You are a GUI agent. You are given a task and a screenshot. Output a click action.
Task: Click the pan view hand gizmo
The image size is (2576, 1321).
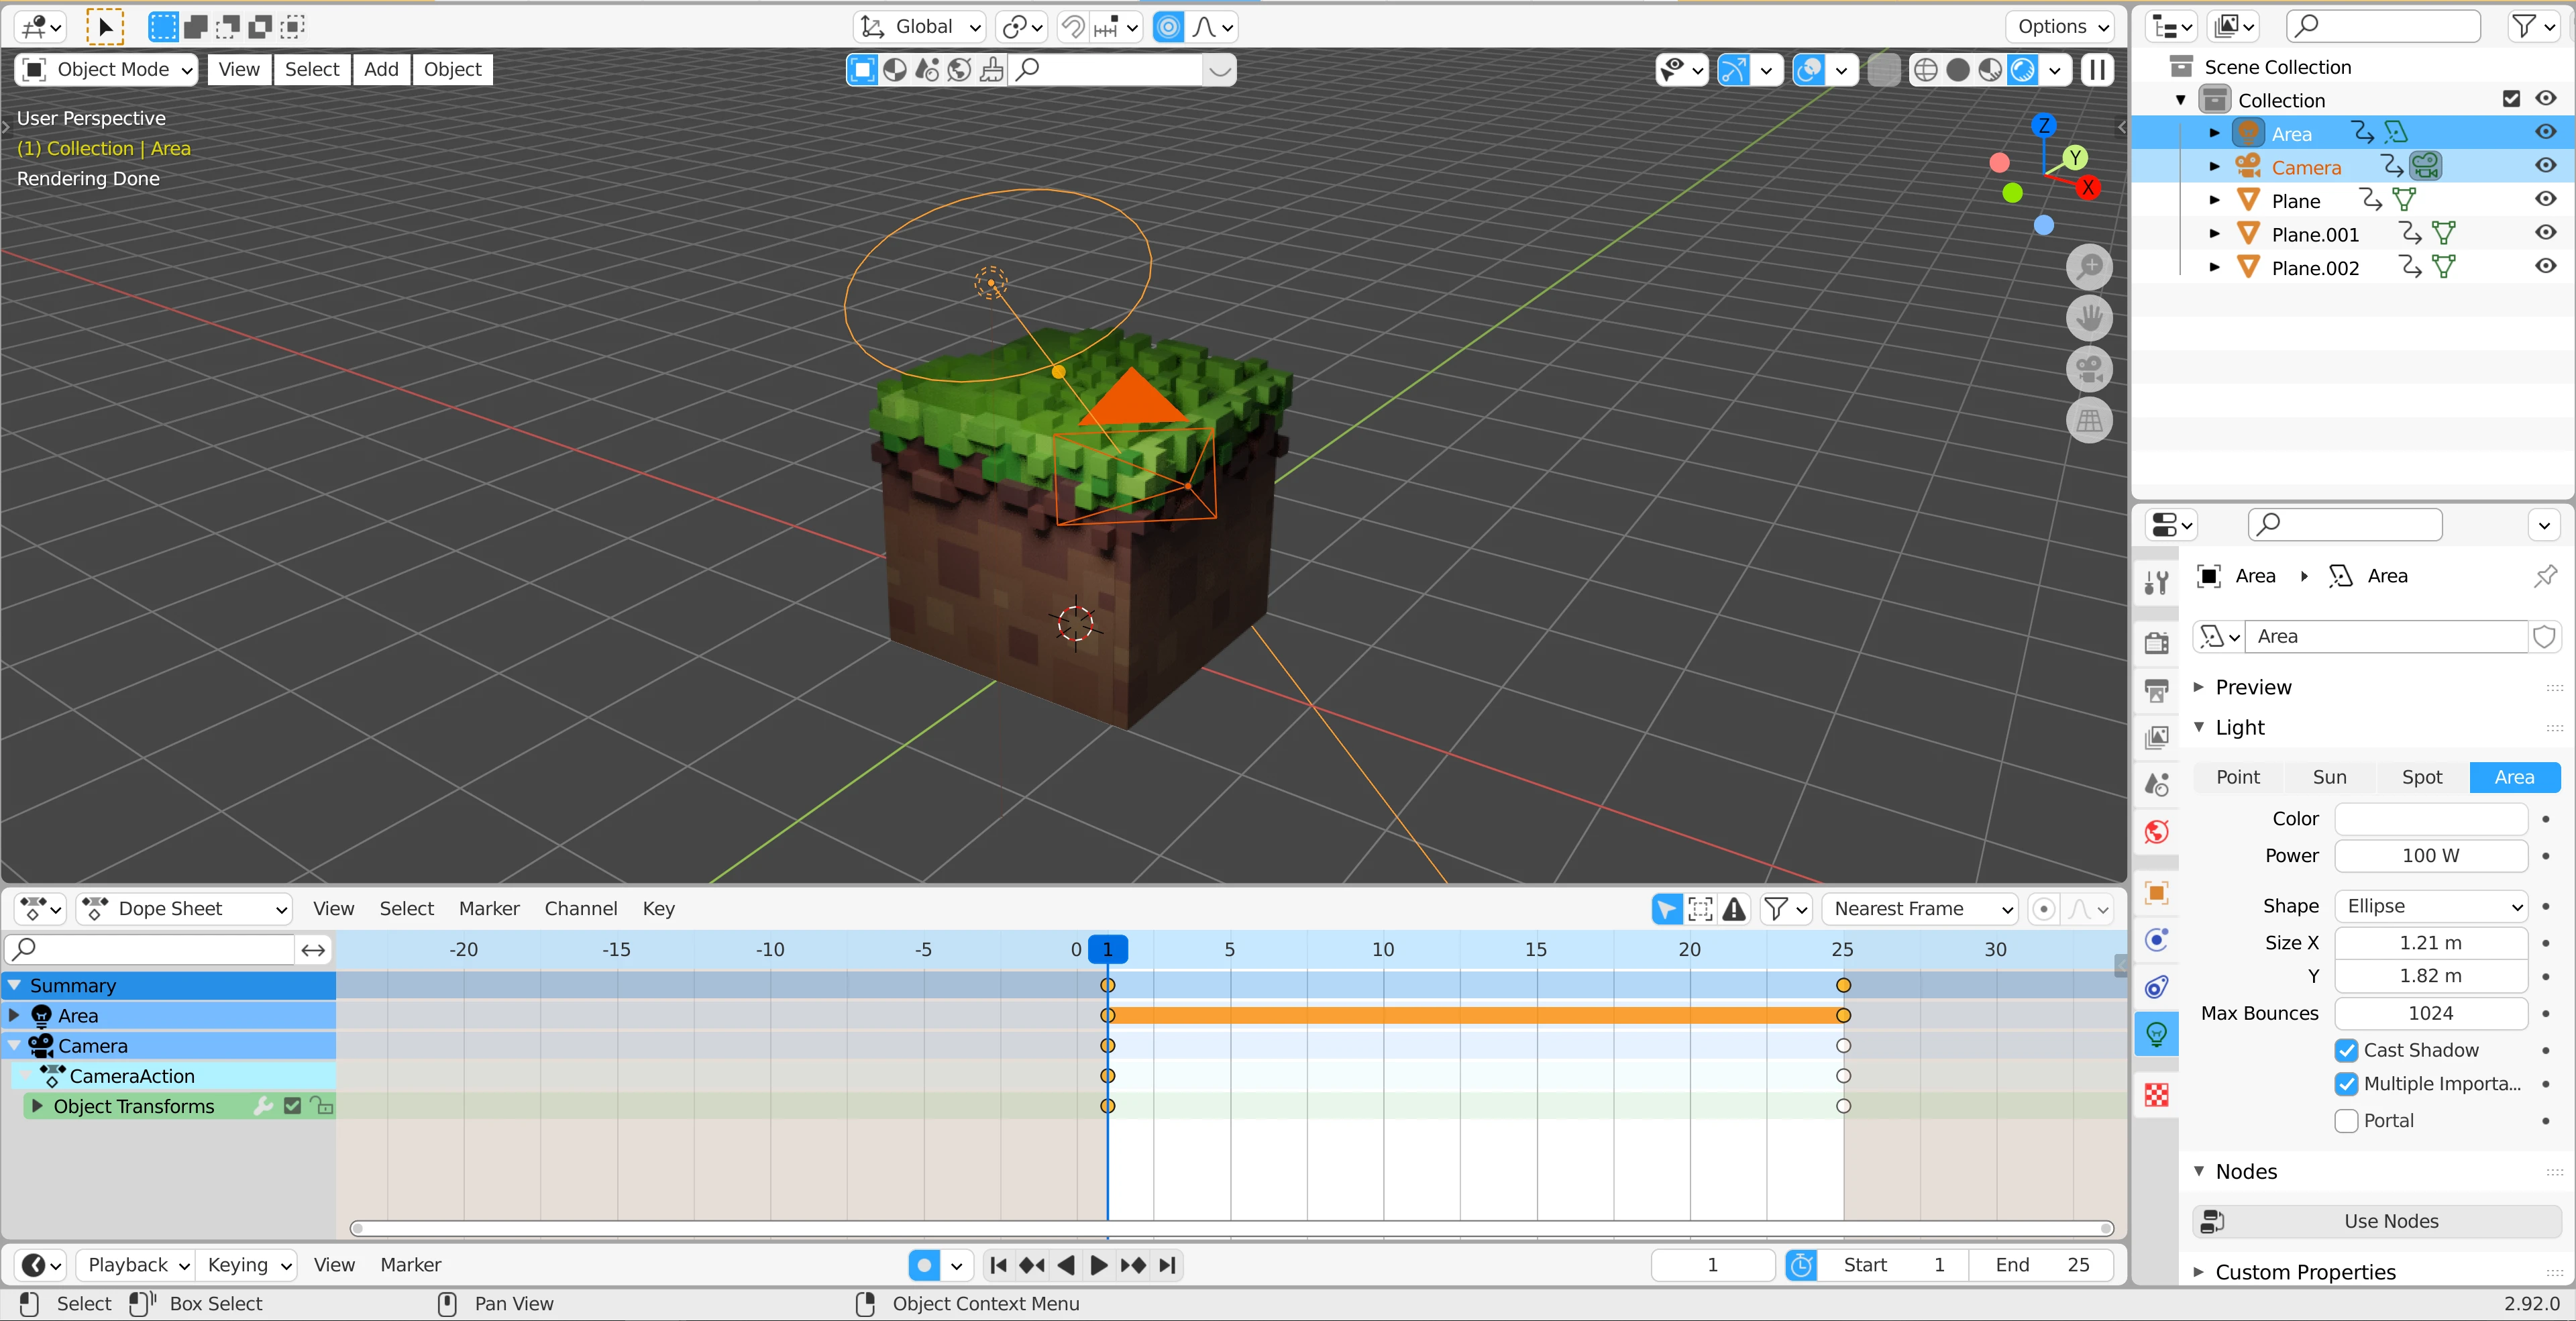(2089, 318)
